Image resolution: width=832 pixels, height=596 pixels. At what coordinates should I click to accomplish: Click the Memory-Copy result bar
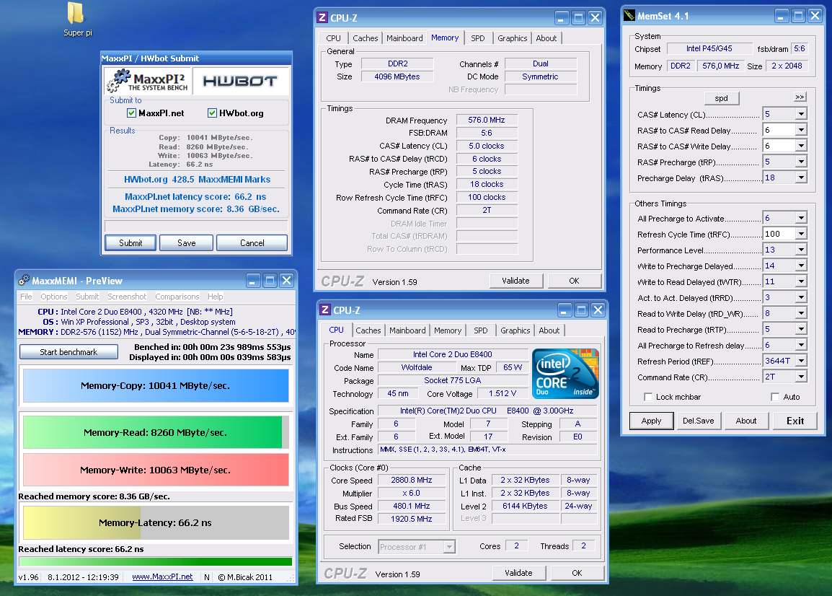[156, 385]
